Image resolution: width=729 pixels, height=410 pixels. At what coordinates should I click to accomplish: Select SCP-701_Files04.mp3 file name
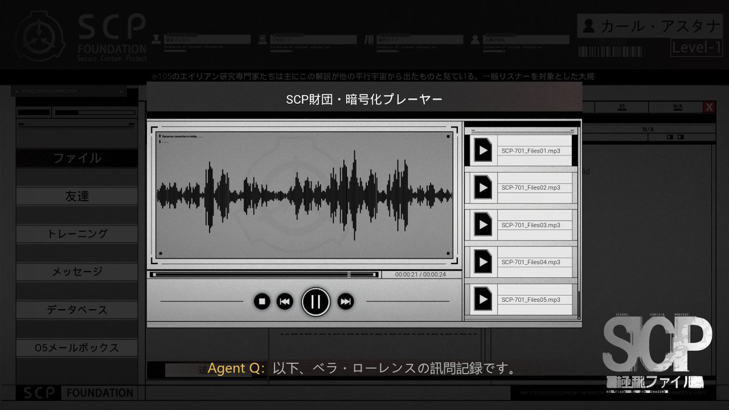pos(531,262)
